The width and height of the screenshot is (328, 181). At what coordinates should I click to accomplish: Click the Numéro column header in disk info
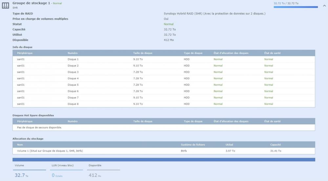[x=72, y=53]
